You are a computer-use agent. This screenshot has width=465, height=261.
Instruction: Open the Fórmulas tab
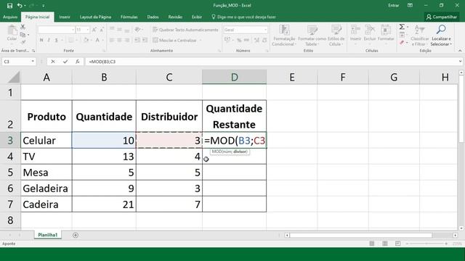point(129,17)
